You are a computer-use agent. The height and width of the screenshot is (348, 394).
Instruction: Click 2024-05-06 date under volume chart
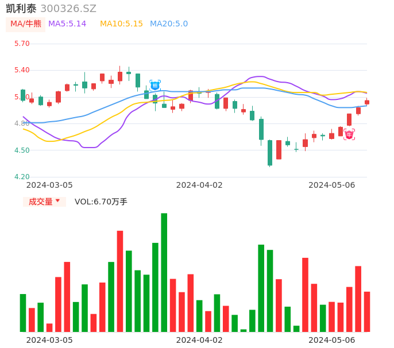click(332, 340)
